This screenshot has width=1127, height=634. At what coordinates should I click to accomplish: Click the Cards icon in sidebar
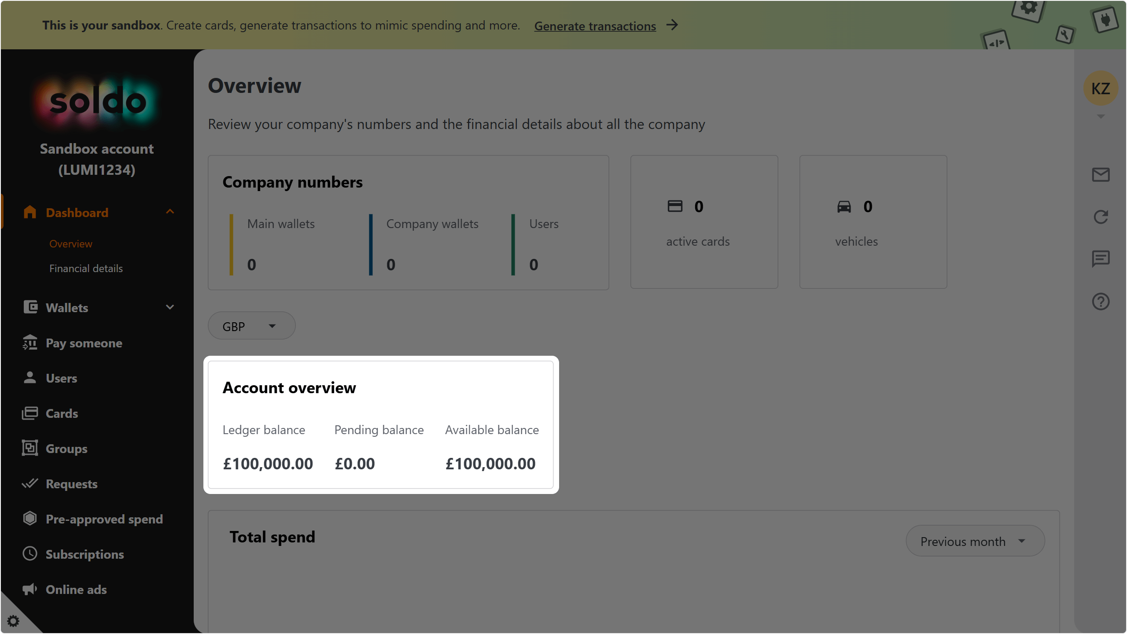click(x=30, y=413)
